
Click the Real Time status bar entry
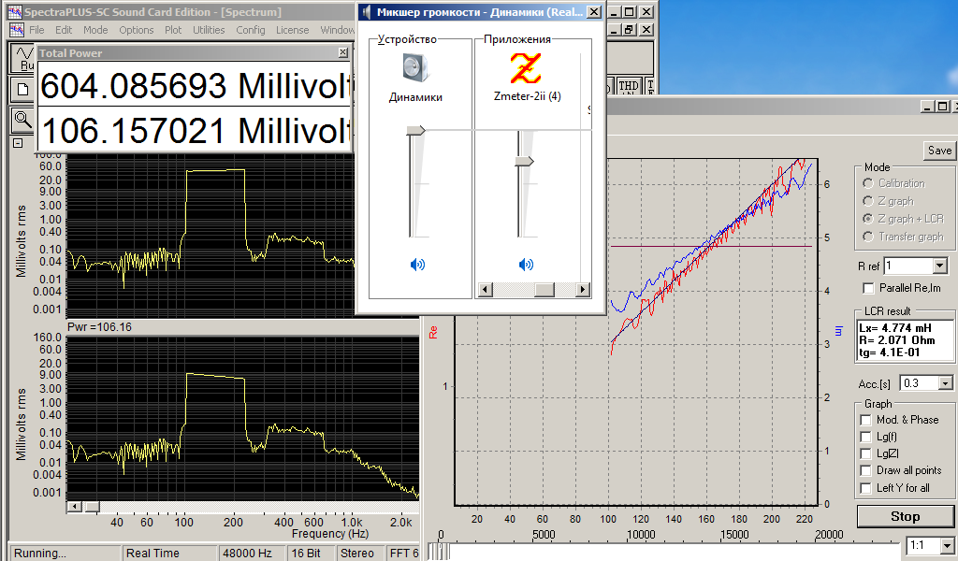click(170, 554)
